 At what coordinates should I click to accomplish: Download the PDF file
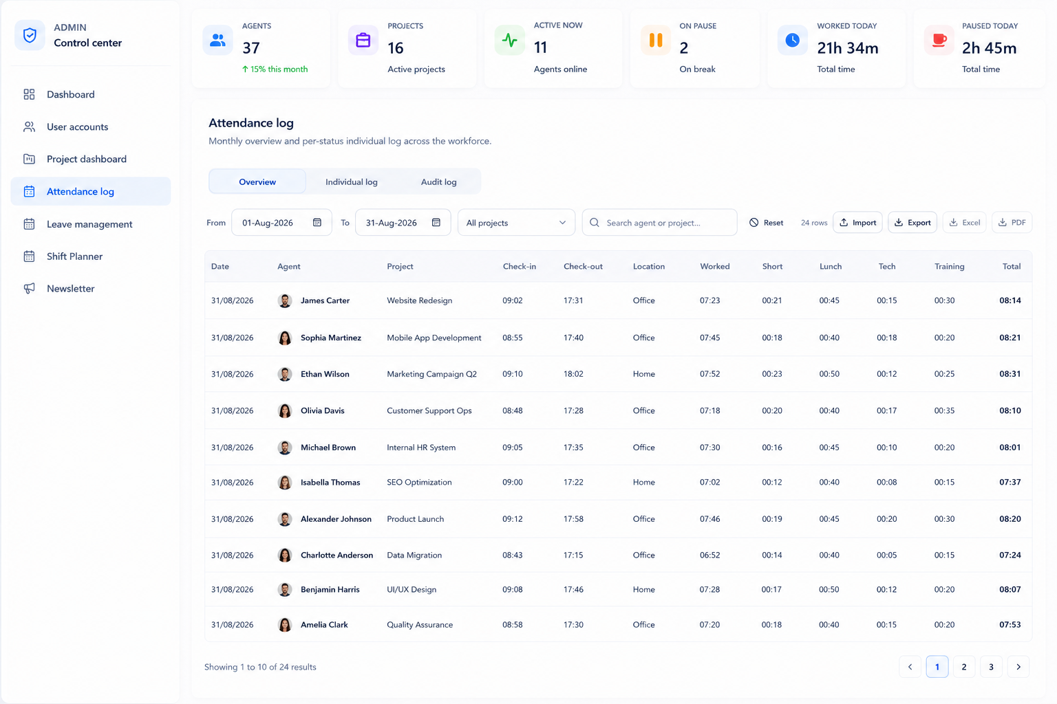coord(1012,223)
